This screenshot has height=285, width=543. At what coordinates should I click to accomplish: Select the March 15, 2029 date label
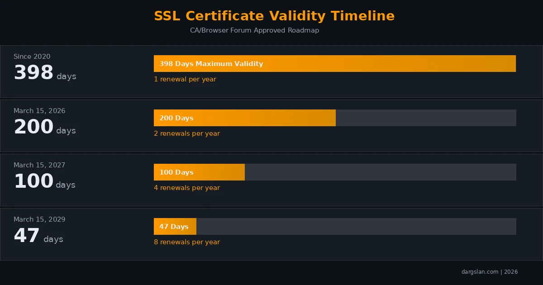(39, 219)
